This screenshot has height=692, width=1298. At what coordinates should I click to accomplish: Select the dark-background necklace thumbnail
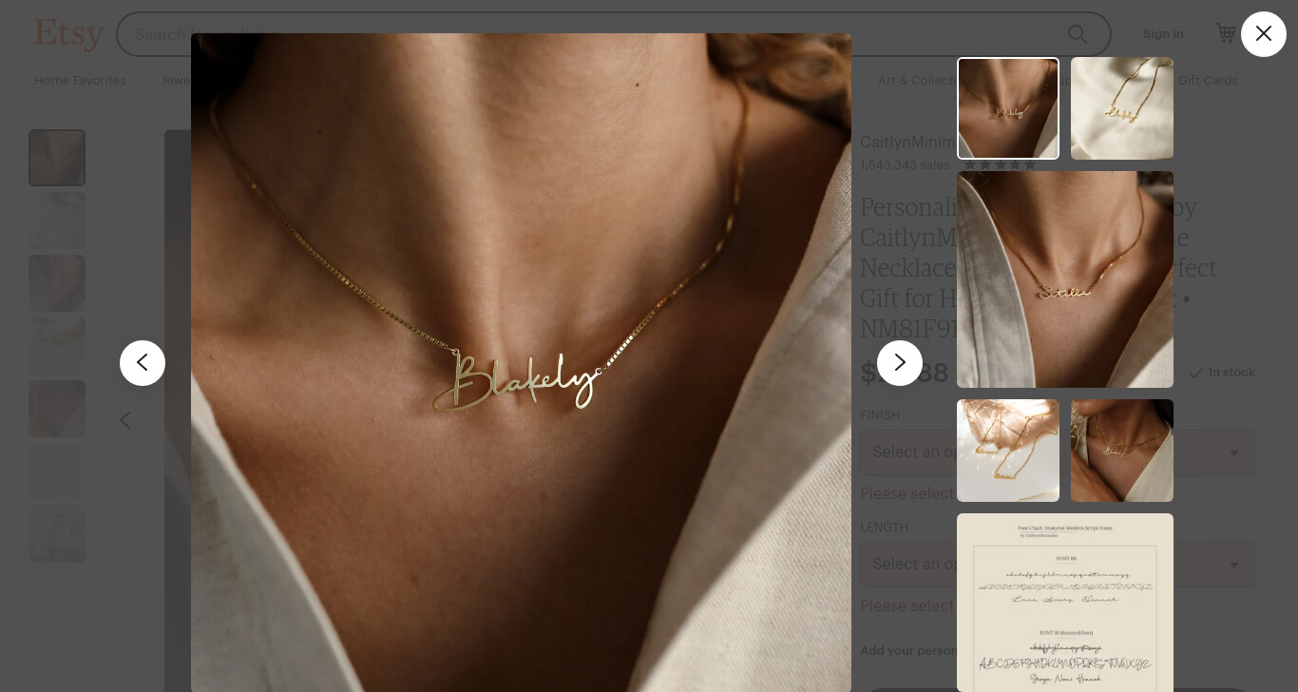pos(1122,451)
